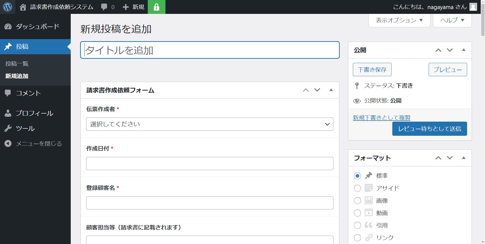Submit with レビュー待ちとして送信 button
Viewport: 485px width, 244px height.
click(429, 129)
